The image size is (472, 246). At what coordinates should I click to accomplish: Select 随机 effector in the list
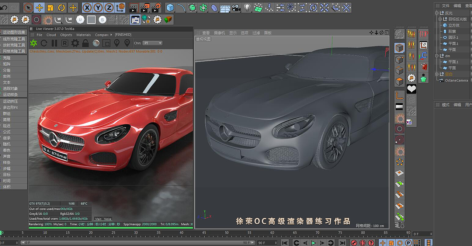[x=7, y=144]
